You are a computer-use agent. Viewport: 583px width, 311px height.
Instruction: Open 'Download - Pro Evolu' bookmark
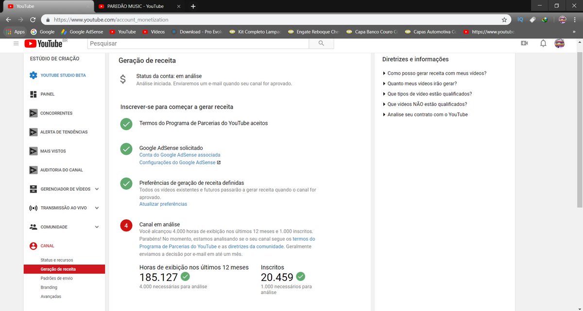point(197,32)
